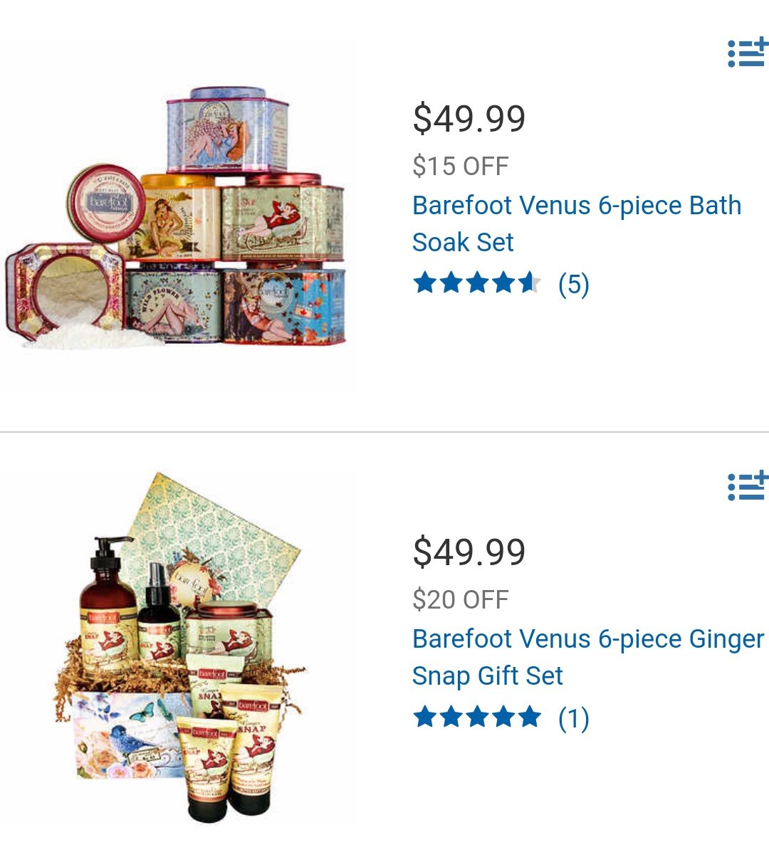Click the $20 OFF discount label
Screen dimensions: 769x852
[460, 600]
